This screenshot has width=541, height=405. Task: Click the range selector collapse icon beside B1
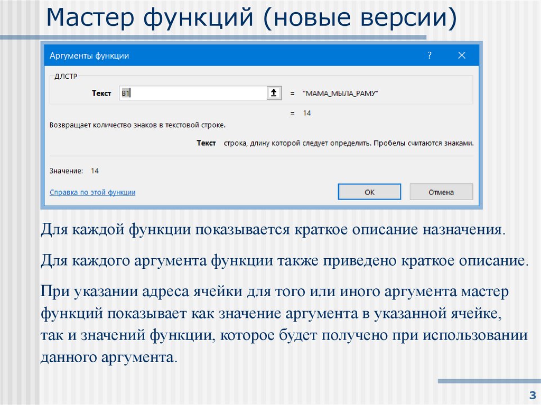pos(274,92)
